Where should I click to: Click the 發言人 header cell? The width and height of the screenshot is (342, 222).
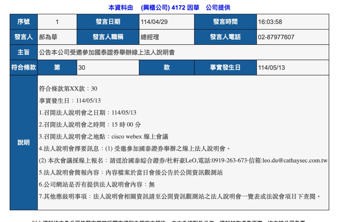coord(24,37)
